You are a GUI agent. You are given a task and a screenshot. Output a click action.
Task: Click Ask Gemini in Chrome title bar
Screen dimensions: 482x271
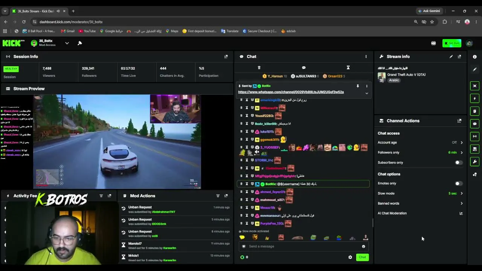point(429,11)
